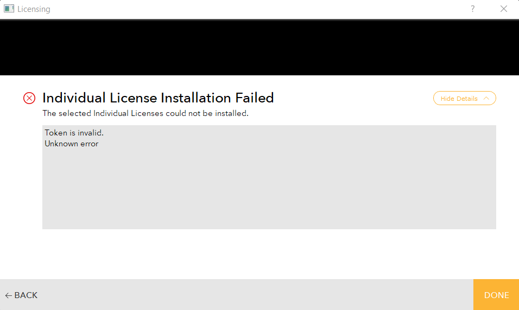
Task: Click the gray footer bar between BACK and DONE
Action: coord(255,295)
